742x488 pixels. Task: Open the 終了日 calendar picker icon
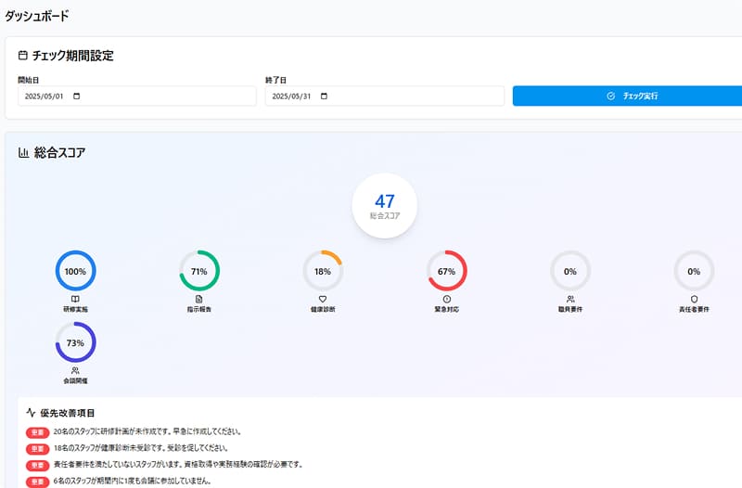324,96
